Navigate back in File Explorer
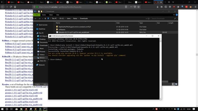The width and height of the screenshot is (198, 111). pyautogui.click(x=36, y=18)
